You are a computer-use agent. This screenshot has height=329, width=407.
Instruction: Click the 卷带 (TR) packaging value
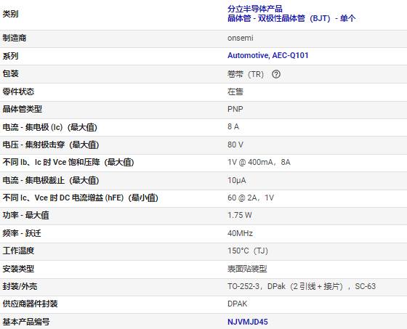[246, 74]
